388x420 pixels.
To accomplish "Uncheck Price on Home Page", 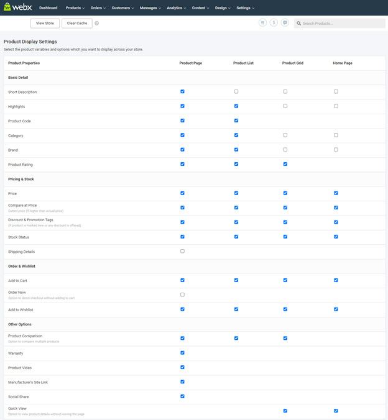I will [336, 193].
